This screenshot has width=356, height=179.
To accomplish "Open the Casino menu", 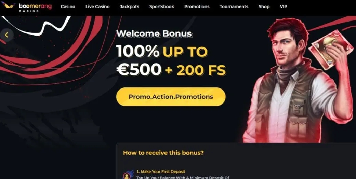I will [68, 7].
